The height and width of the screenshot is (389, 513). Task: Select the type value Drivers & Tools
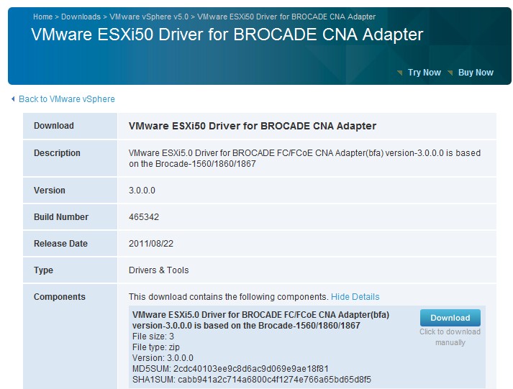[159, 270]
